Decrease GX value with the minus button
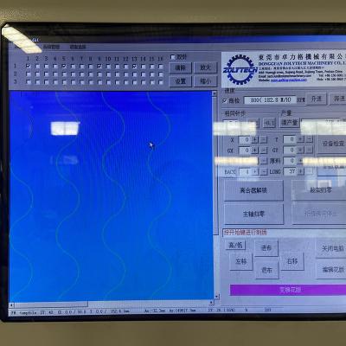Screen dimensions: 346x346 click(264, 151)
